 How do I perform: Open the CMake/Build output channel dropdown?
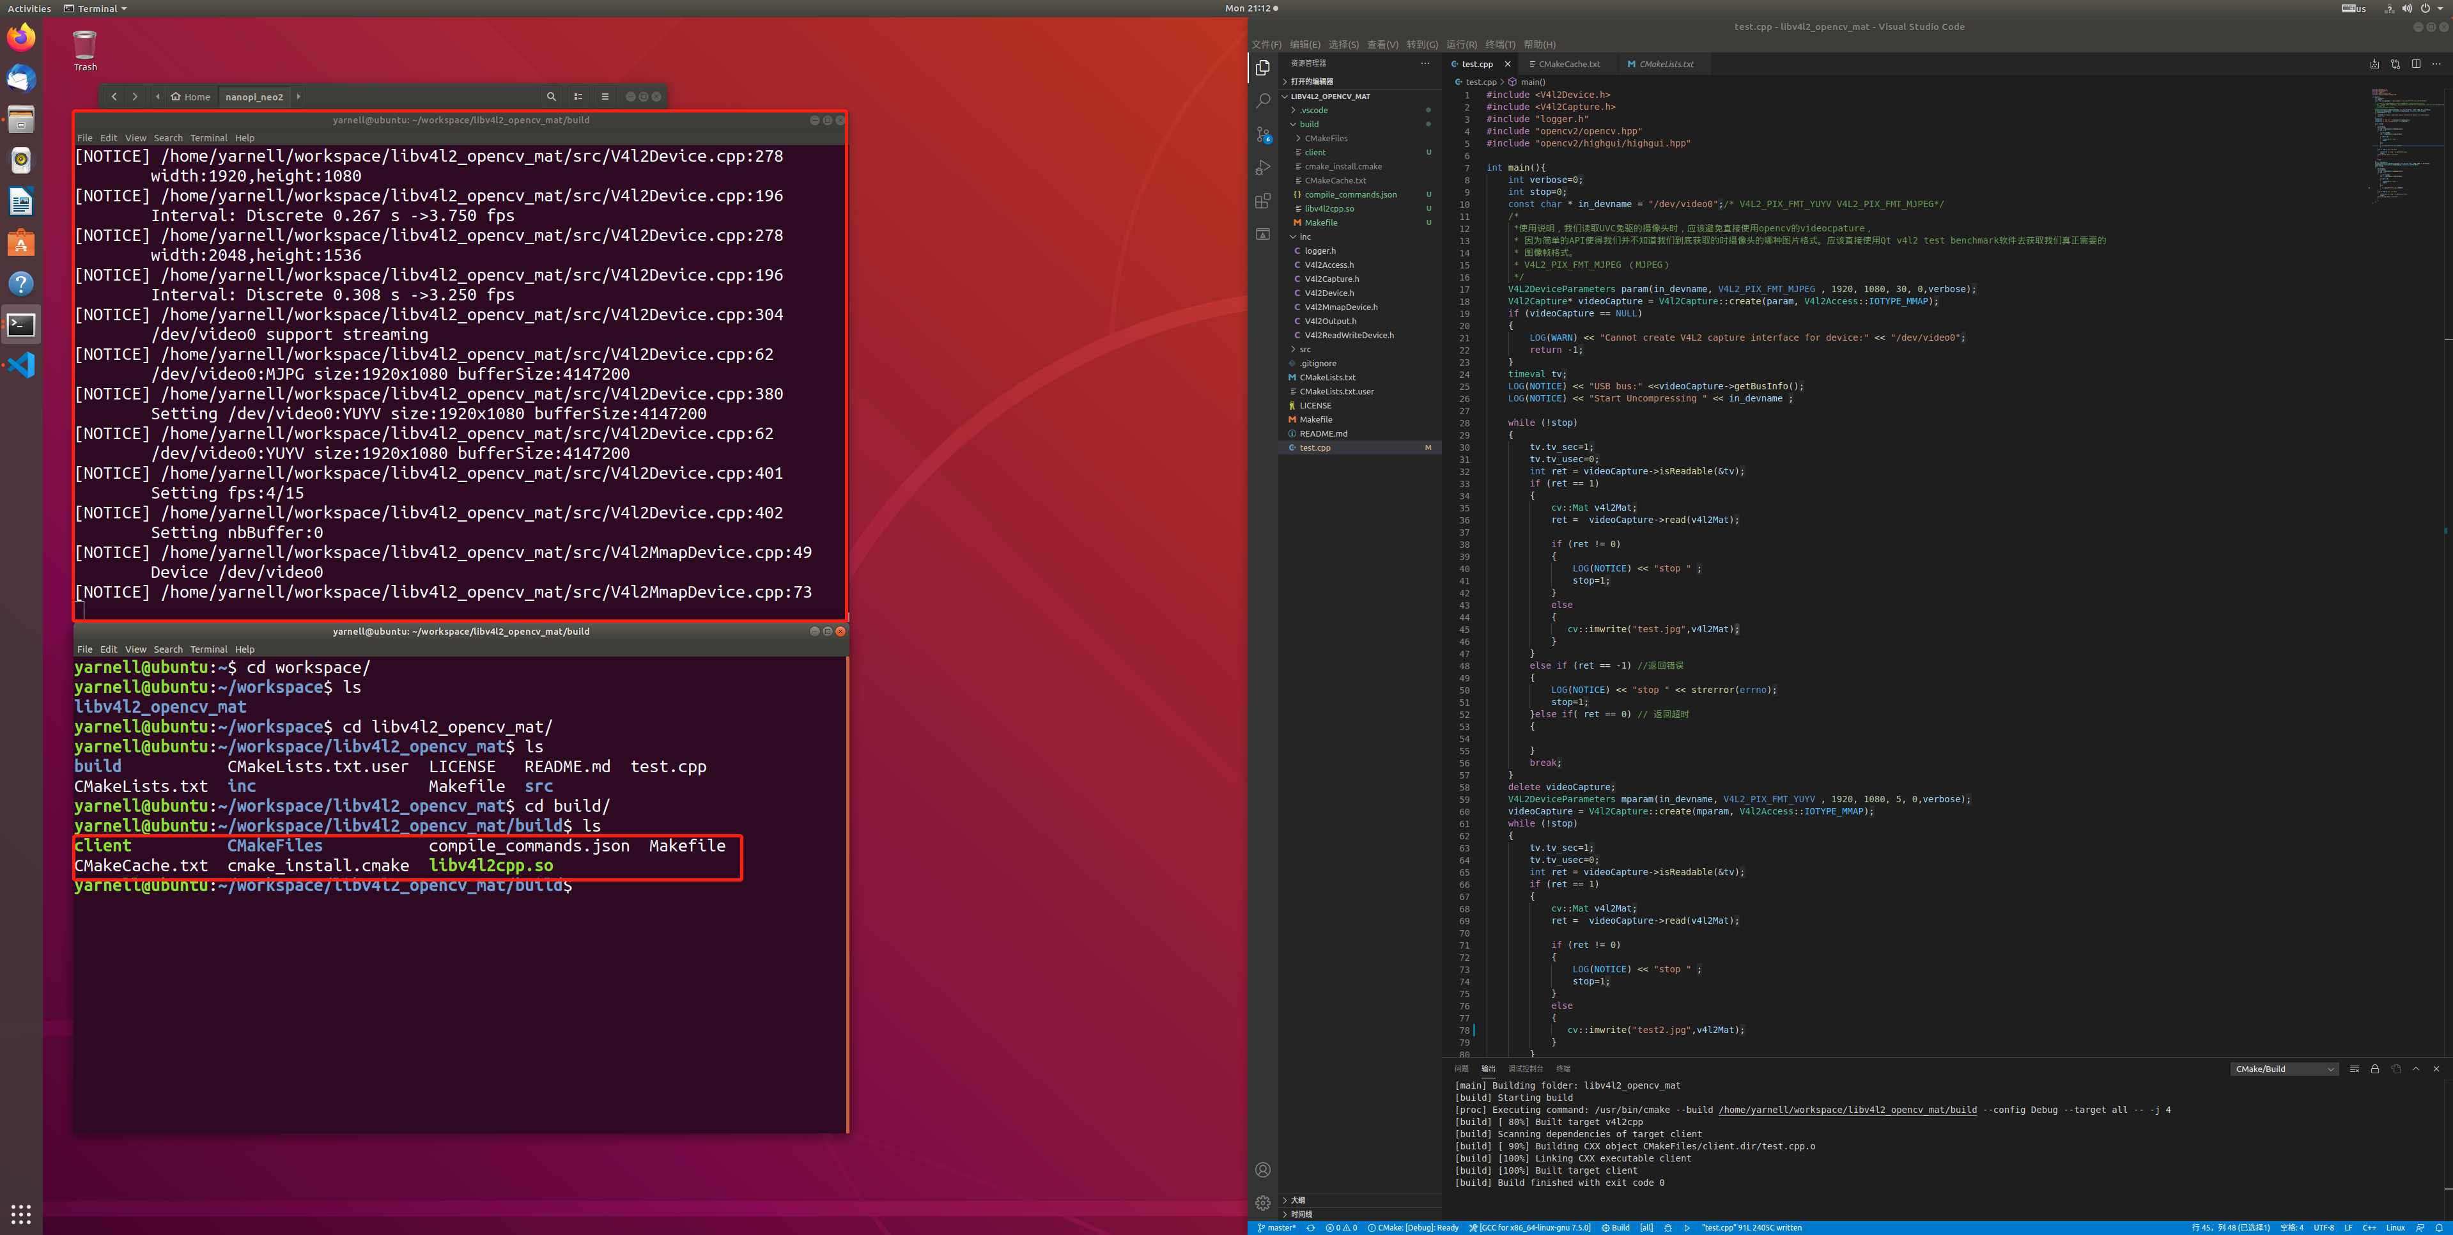click(x=2284, y=1068)
